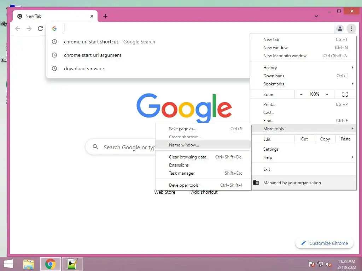Click Customize Chrome button
362x271 pixels.
(x=324, y=243)
